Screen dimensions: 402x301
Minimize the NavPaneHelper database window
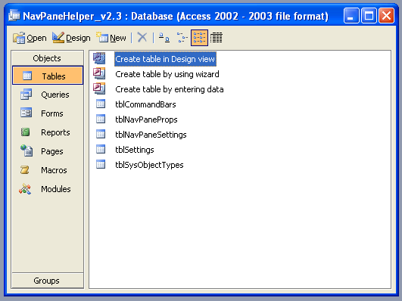coord(351,16)
